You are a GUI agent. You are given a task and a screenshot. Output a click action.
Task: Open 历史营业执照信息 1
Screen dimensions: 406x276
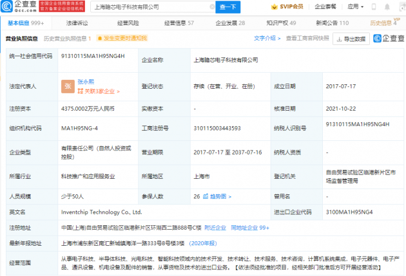click(67, 39)
